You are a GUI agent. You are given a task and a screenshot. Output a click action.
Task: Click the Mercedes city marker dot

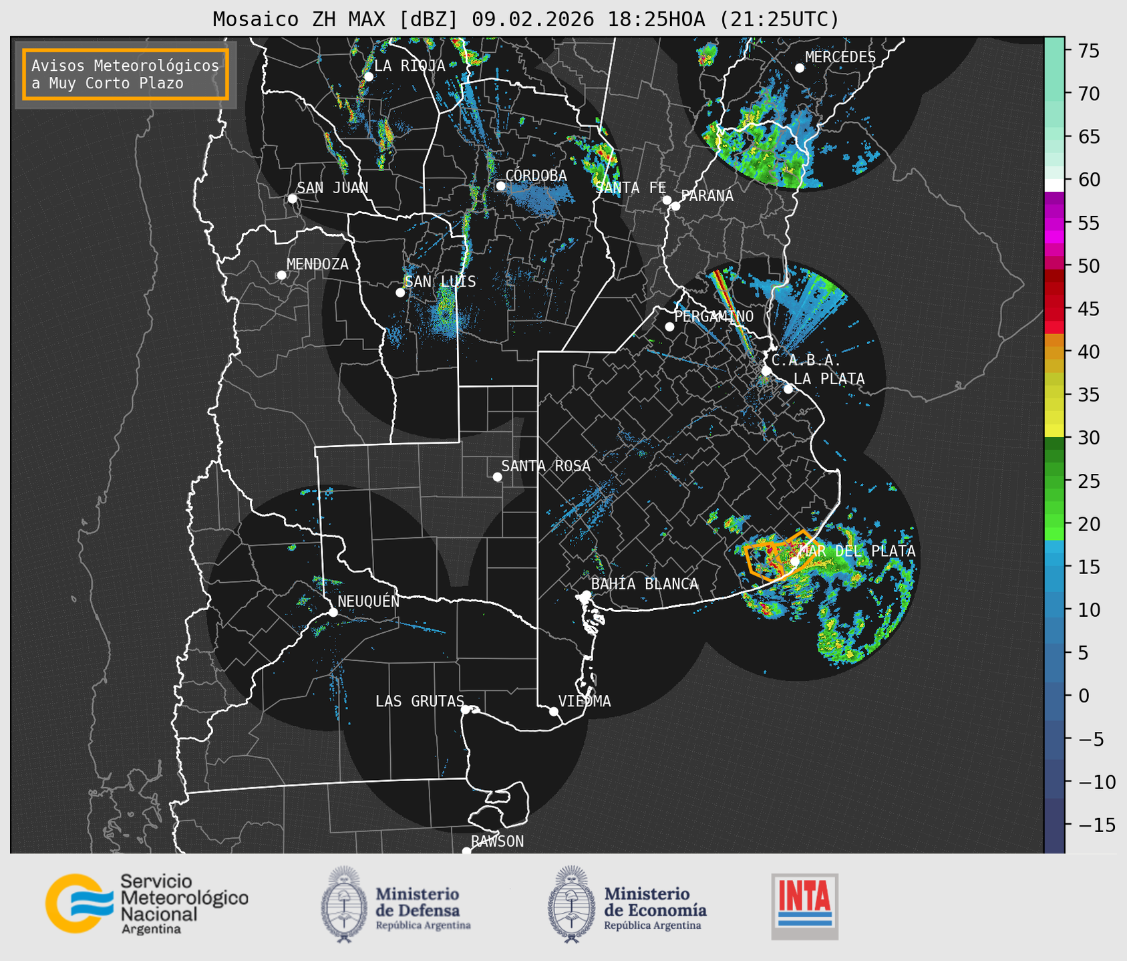800,68
